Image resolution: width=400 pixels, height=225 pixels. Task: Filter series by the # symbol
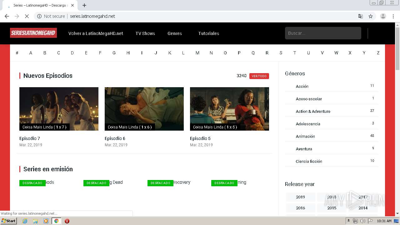(x=17, y=53)
